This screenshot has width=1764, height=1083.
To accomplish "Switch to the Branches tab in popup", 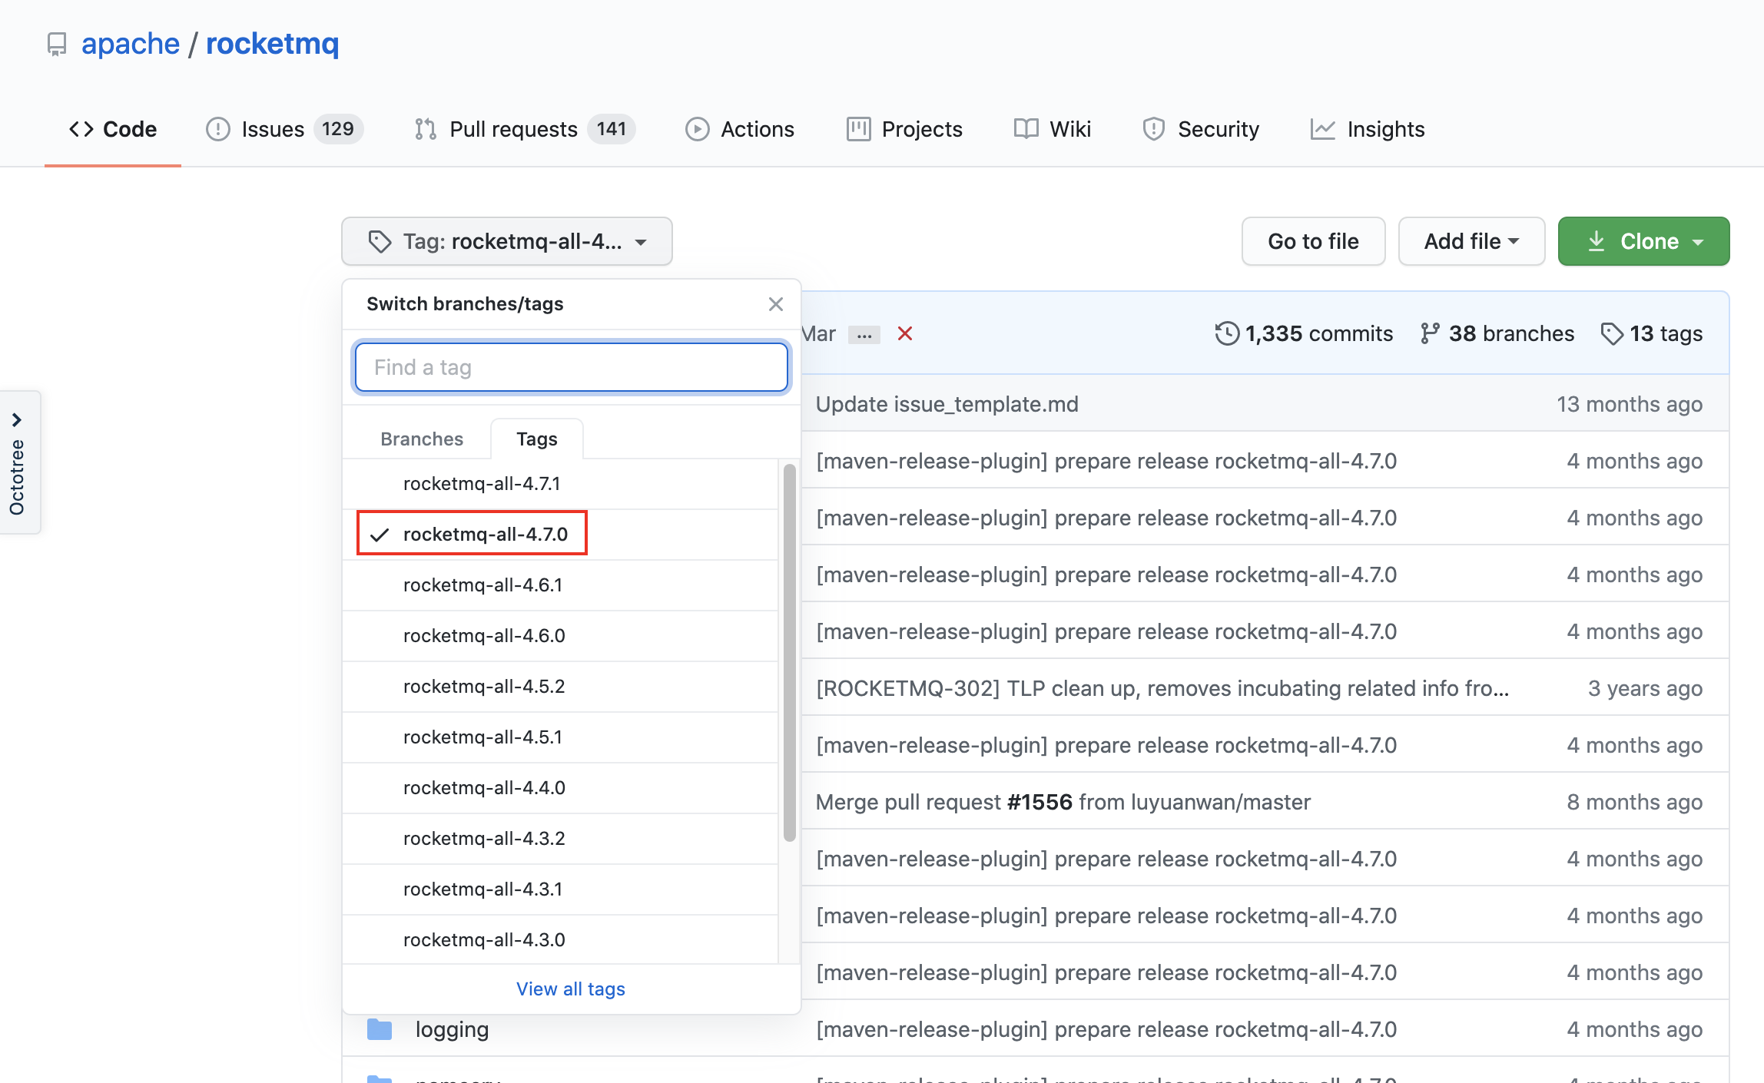I will click(422, 439).
